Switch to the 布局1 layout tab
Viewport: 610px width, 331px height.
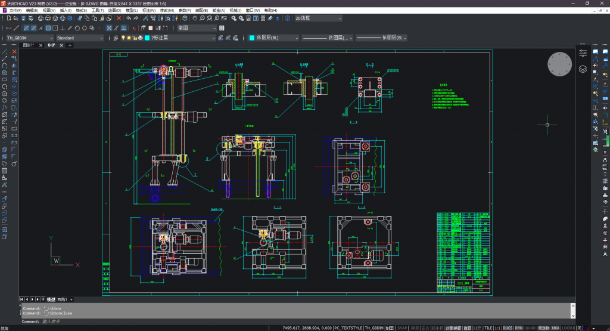tap(62, 299)
